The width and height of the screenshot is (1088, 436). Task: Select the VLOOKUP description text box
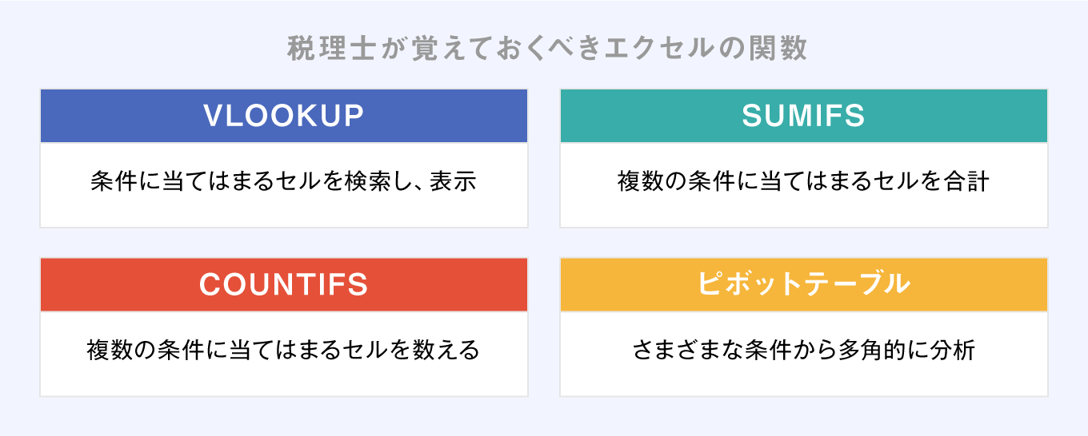(x=284, y=184)
